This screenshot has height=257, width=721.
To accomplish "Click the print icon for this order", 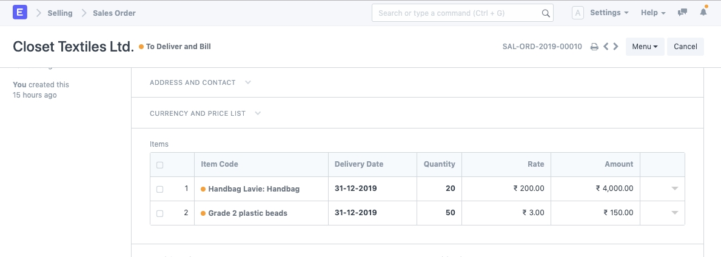I will point(594,47).
